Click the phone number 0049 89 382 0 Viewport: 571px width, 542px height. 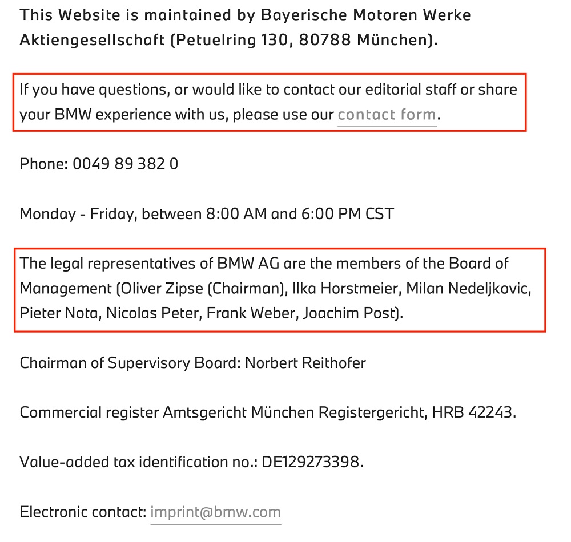(x=125, y=164)
